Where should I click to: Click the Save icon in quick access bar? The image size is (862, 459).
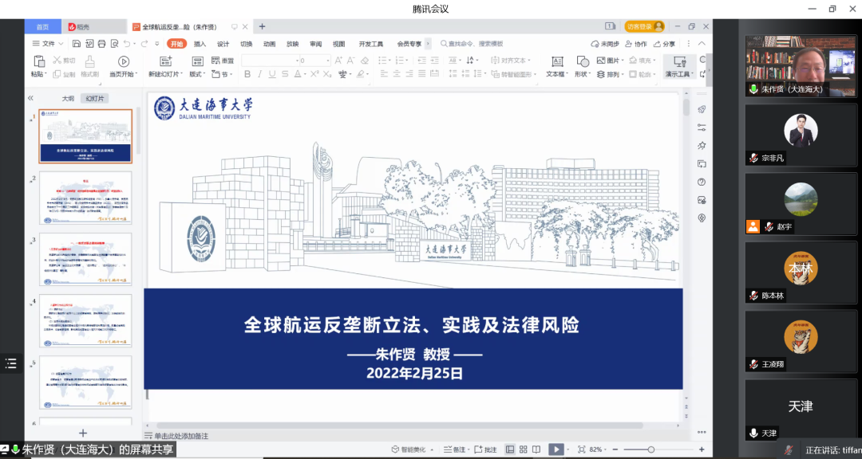tap(74, 44)
